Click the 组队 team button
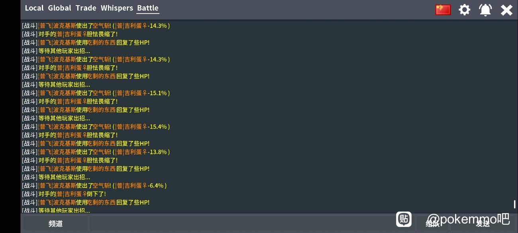The image size is (518, 233). point(433,224)
